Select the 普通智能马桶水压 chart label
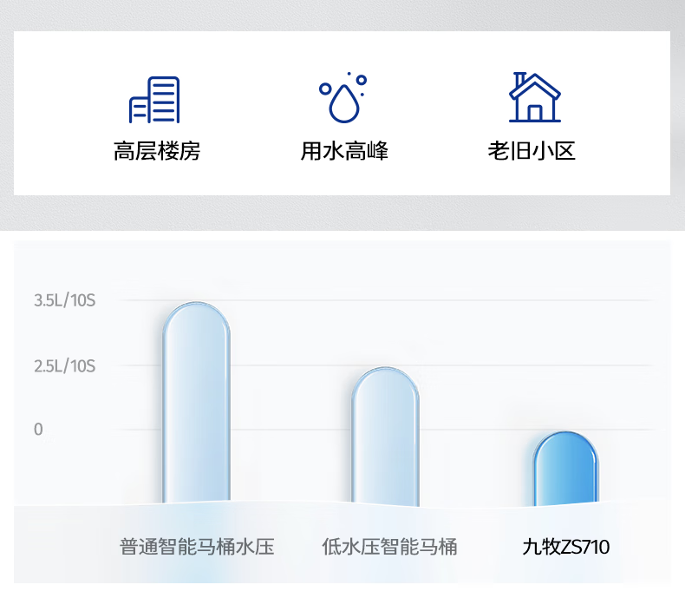The height and width of the screenshot is (611, 685). click(x=197, y=547)
